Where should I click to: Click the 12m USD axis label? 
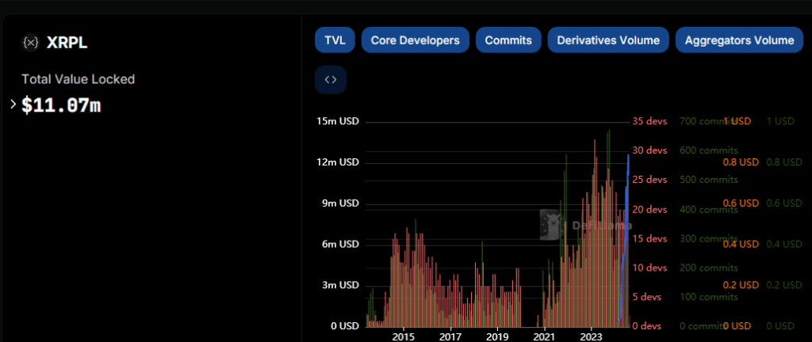pyautogui.click(x=338, y=162)
